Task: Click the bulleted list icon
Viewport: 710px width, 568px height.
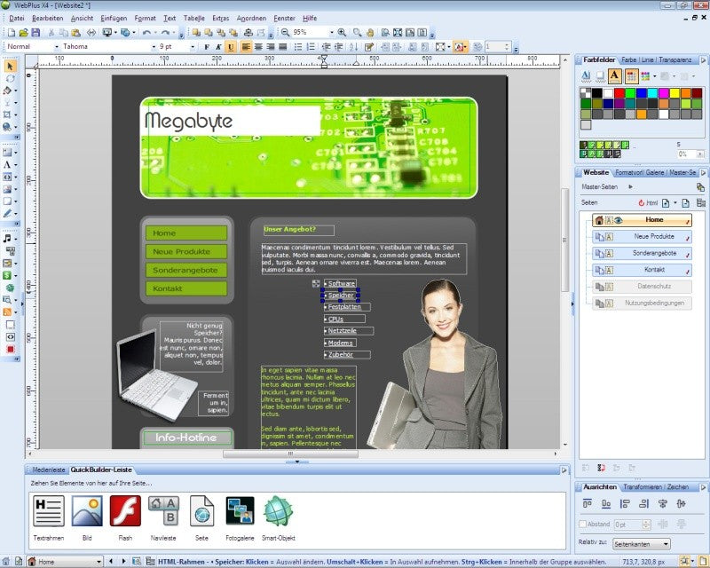Action: click(x=298, y=47)
